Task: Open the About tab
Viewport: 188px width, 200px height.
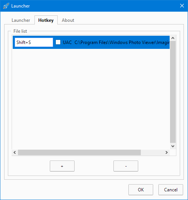Action: tap(68, 20)
